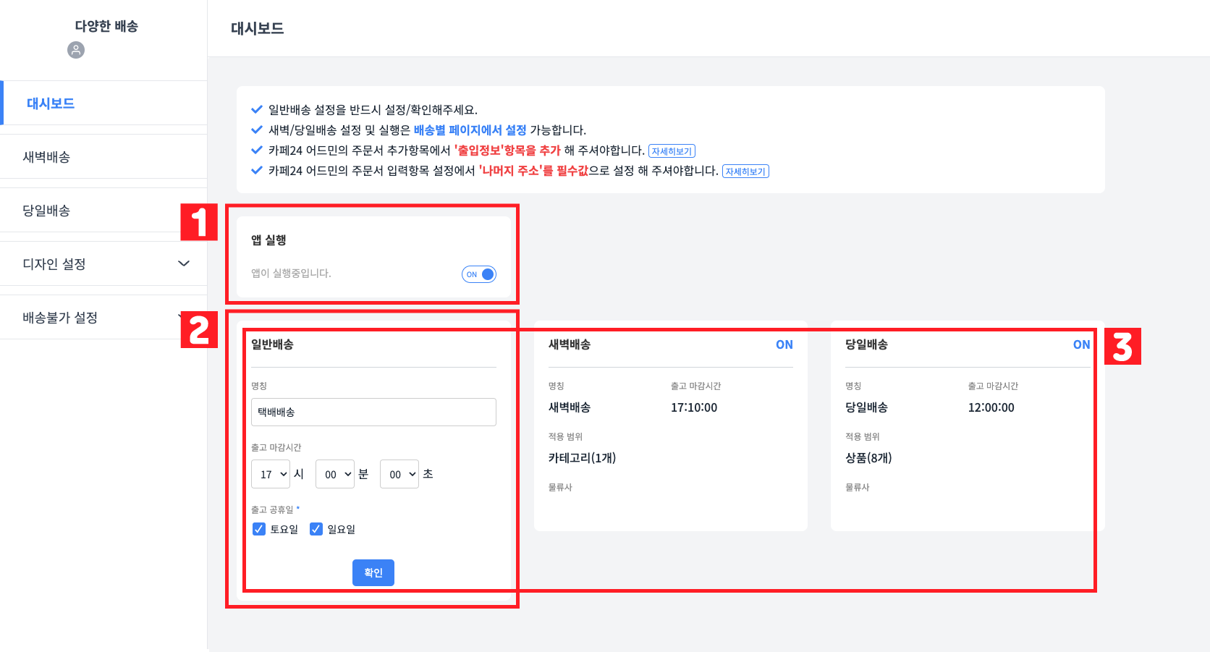Open the 디자인 설정 sidebar menu
Screen dimensions: 1210x652
(103, 264)
